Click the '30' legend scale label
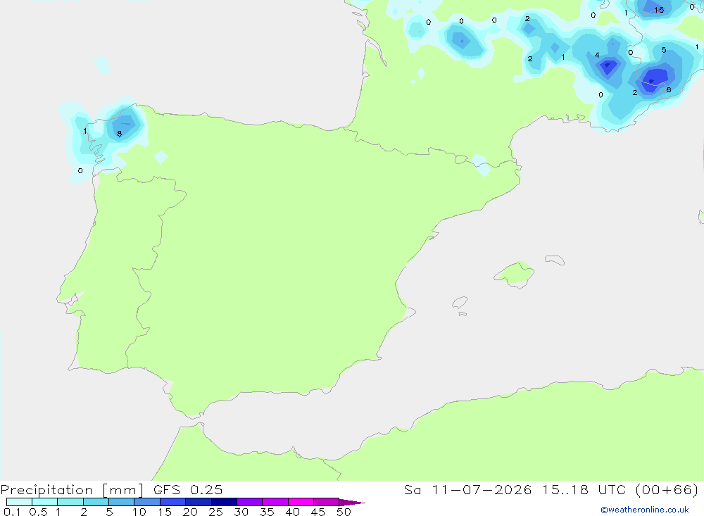Image resolution: width=704 pixels, height=516 pixels. pos(241,512)
